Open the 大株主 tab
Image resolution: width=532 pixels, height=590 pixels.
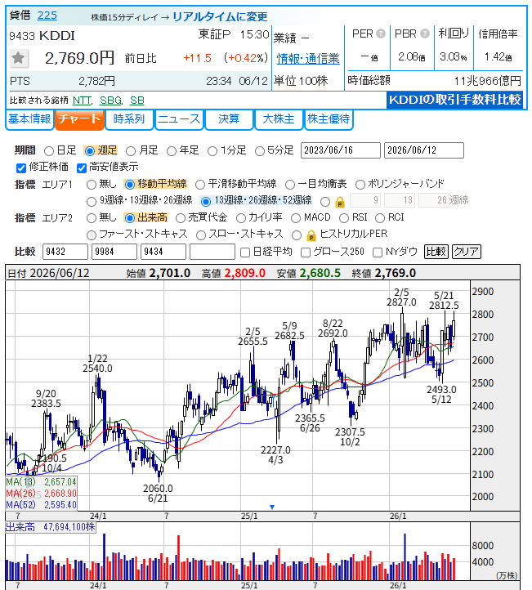pos(279,119)
